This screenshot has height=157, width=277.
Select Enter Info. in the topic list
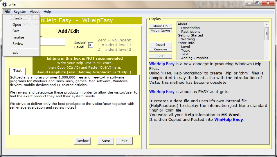[186, 43]
